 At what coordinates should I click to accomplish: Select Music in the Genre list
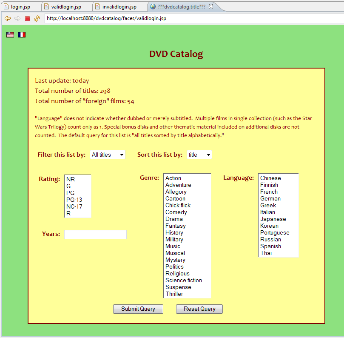coord(187,246)
